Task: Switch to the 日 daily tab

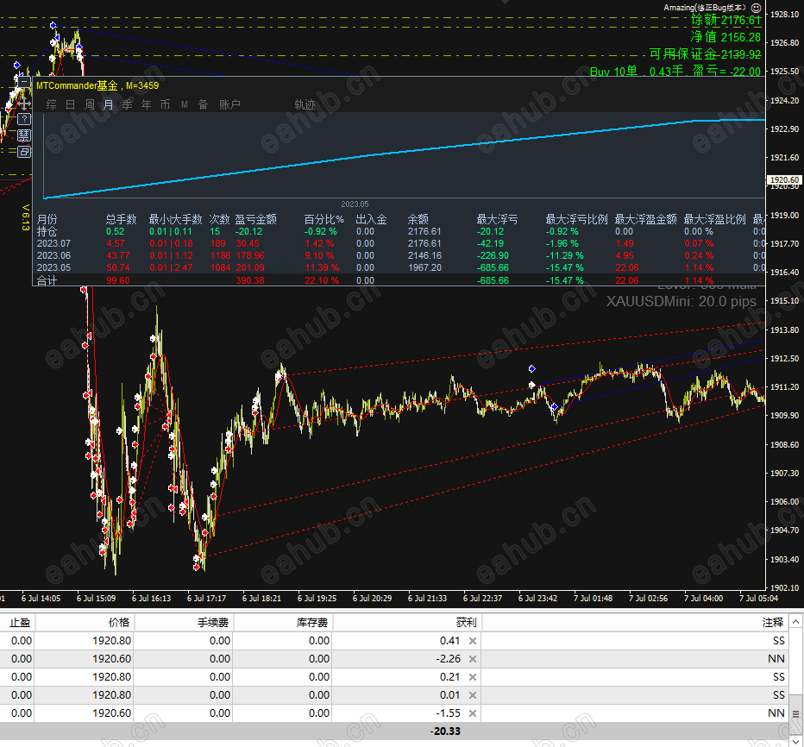Action: coord(70,104)
